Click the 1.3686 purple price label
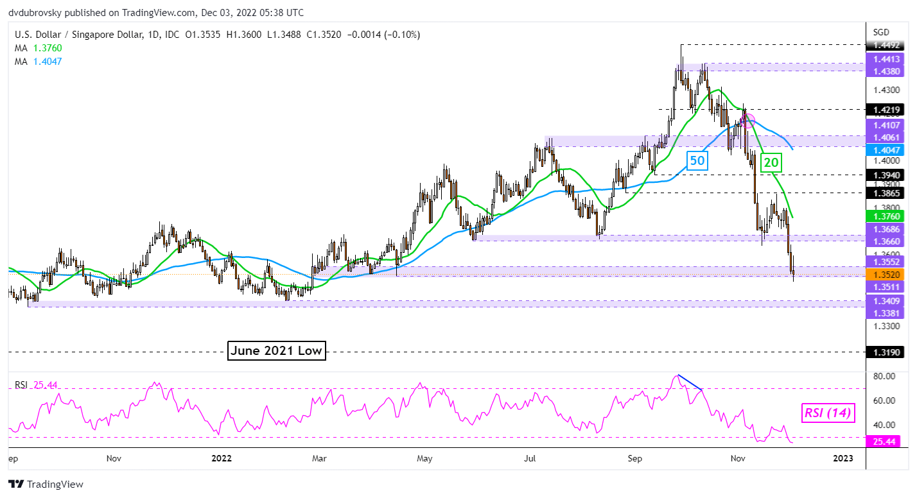The height and width of the screenshot is (498, 917). pyautogui.click(x=886, y=228)
